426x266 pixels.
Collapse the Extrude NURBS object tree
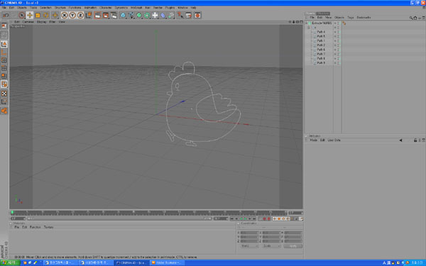[307, 23]
